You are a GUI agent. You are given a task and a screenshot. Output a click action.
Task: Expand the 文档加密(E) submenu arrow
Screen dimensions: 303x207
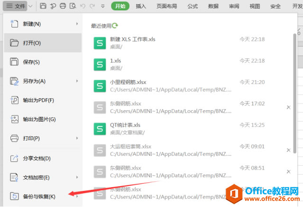click(77, 178)
